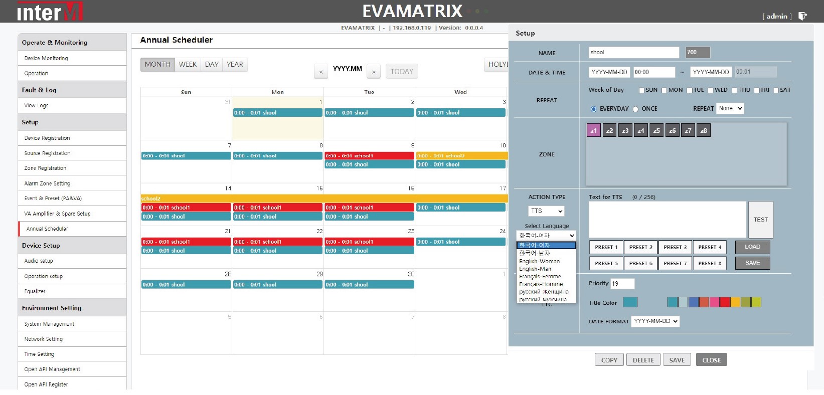Click the CLOSE setup button

pyautogui.click(x=711, y=360)
